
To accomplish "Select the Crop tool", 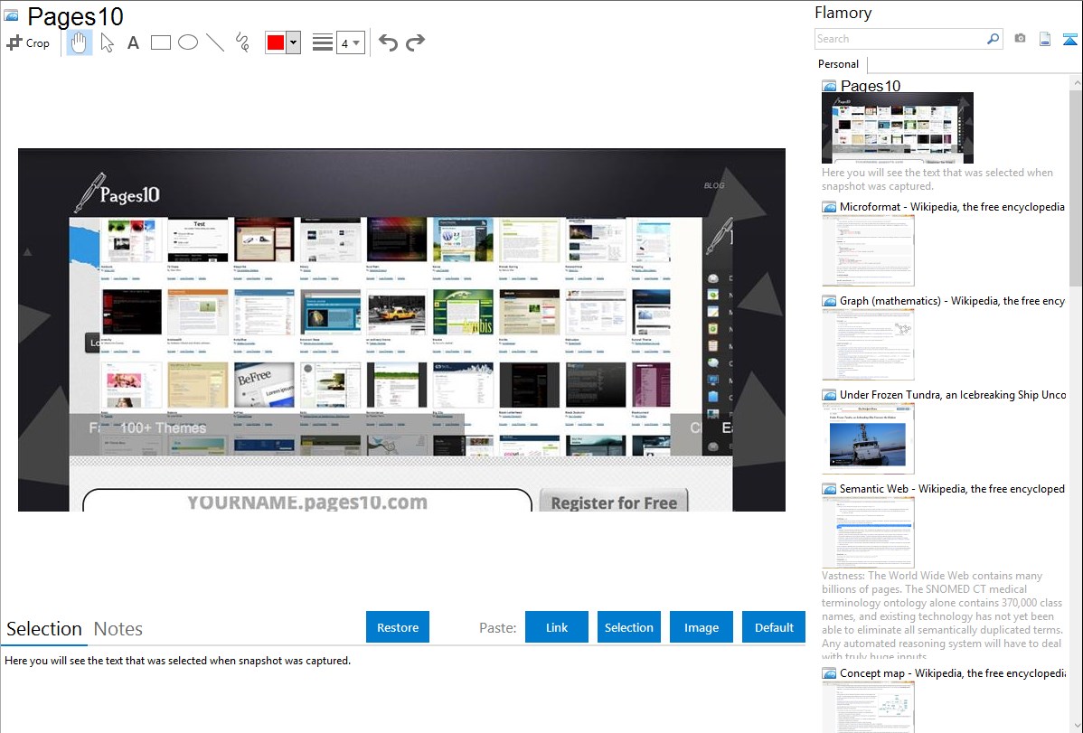I will click(x=28, y=42).
